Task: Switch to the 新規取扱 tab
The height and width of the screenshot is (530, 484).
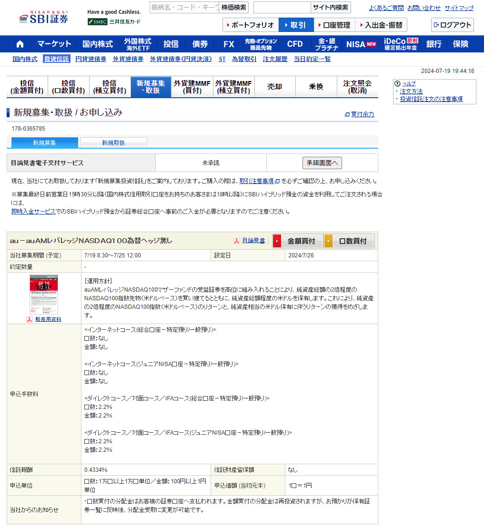Action: coord(113,143)
